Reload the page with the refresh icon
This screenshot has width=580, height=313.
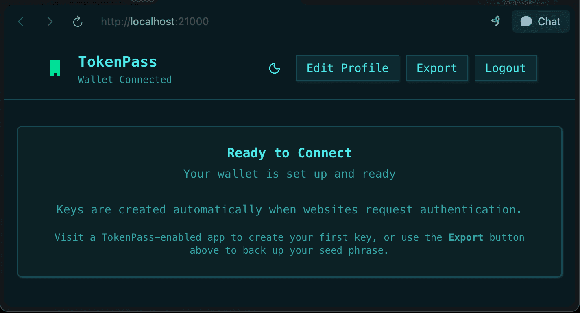(x=77, y=21)
